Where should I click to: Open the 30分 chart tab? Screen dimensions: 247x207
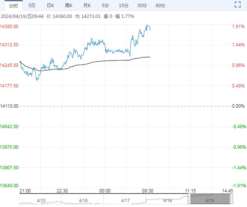[142, 5]
